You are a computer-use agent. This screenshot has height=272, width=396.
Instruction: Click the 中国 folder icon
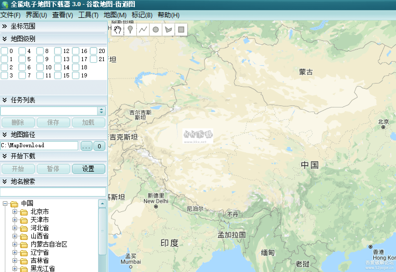point(15,204)
